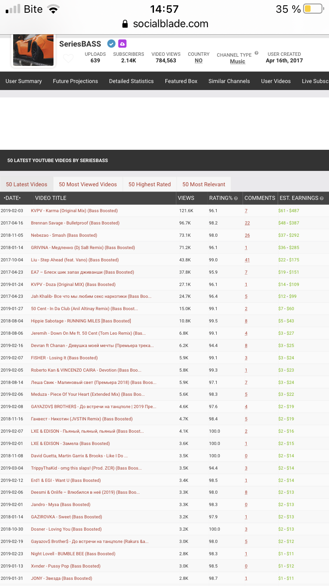Open video David Guetta, Martin Garrix & Brooks
Image resolution: width=329 pixels, height=586 pixels.
pyautogui.click(x=80, y=456)
